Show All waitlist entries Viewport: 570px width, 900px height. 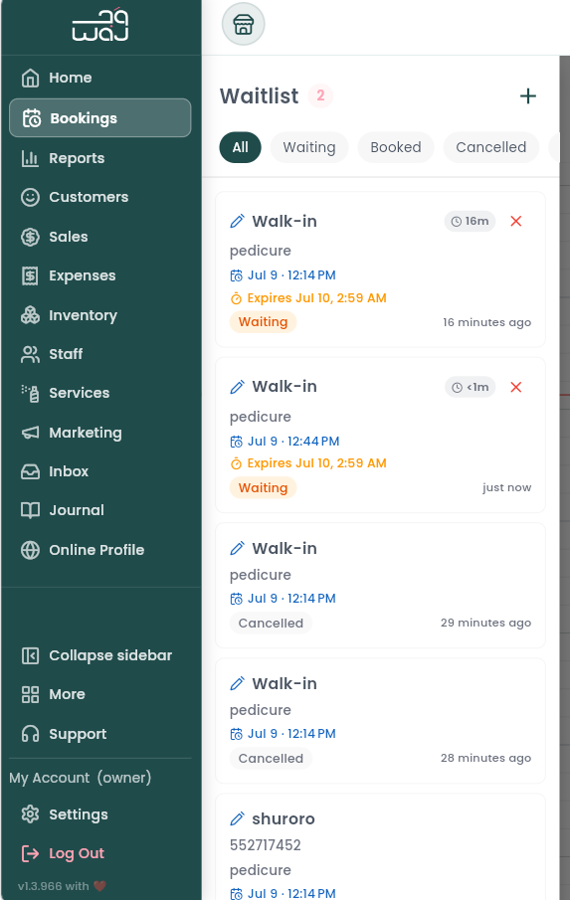coord(240,147)
